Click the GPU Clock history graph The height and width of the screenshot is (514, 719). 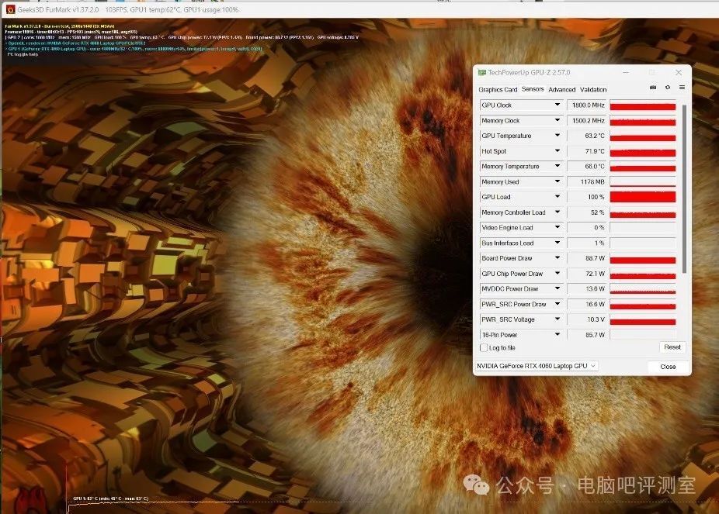click(642, 105)
